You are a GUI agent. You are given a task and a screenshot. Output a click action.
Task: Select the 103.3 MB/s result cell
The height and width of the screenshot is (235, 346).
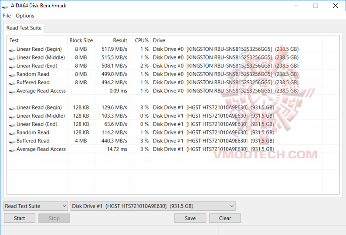(x=114, y=116)
